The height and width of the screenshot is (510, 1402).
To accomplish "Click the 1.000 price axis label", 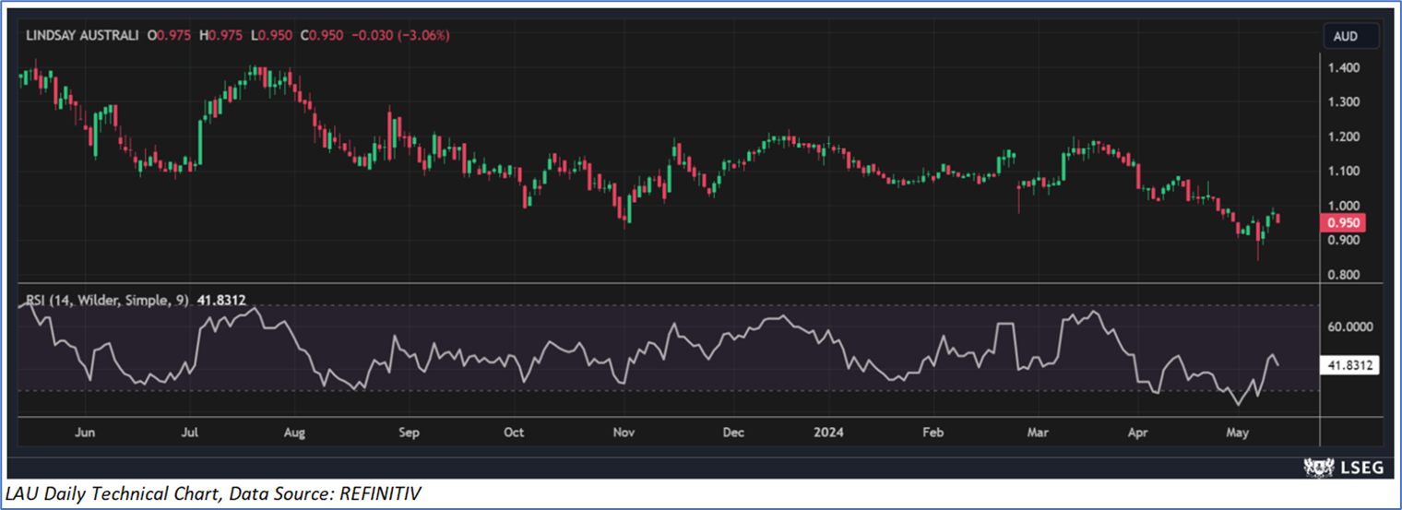I will tap(1346, 206).
